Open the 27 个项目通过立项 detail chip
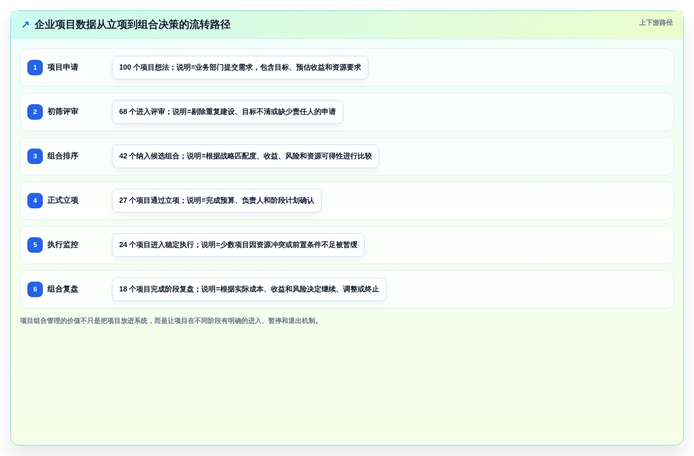This screenshot has width=694, height=456. 217,201
